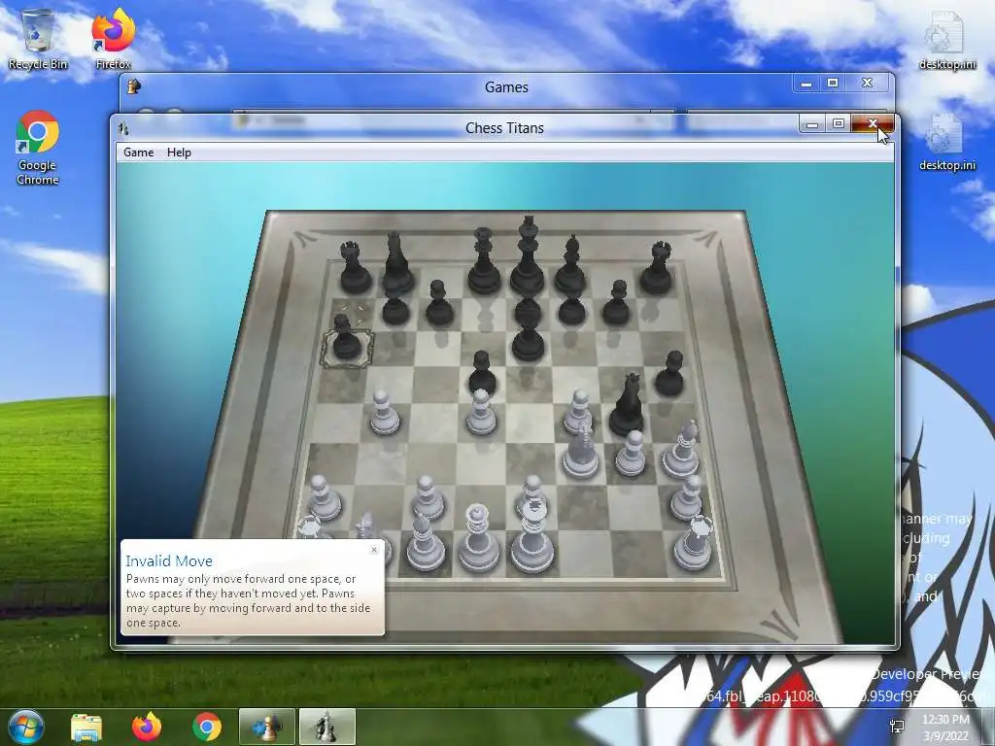Select the white pawn on f4
Screen dimensions: 995x746
pos(578,411)
